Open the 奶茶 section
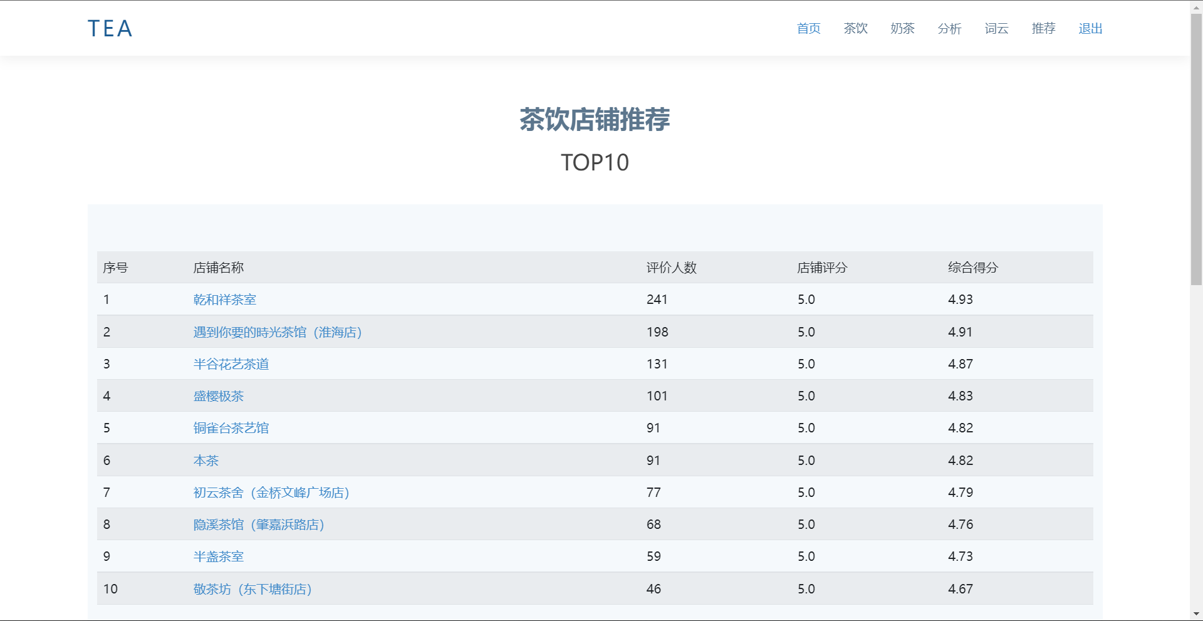This screenshot has width=1203, height=621. pyautogui.click(x=902, y=28)
